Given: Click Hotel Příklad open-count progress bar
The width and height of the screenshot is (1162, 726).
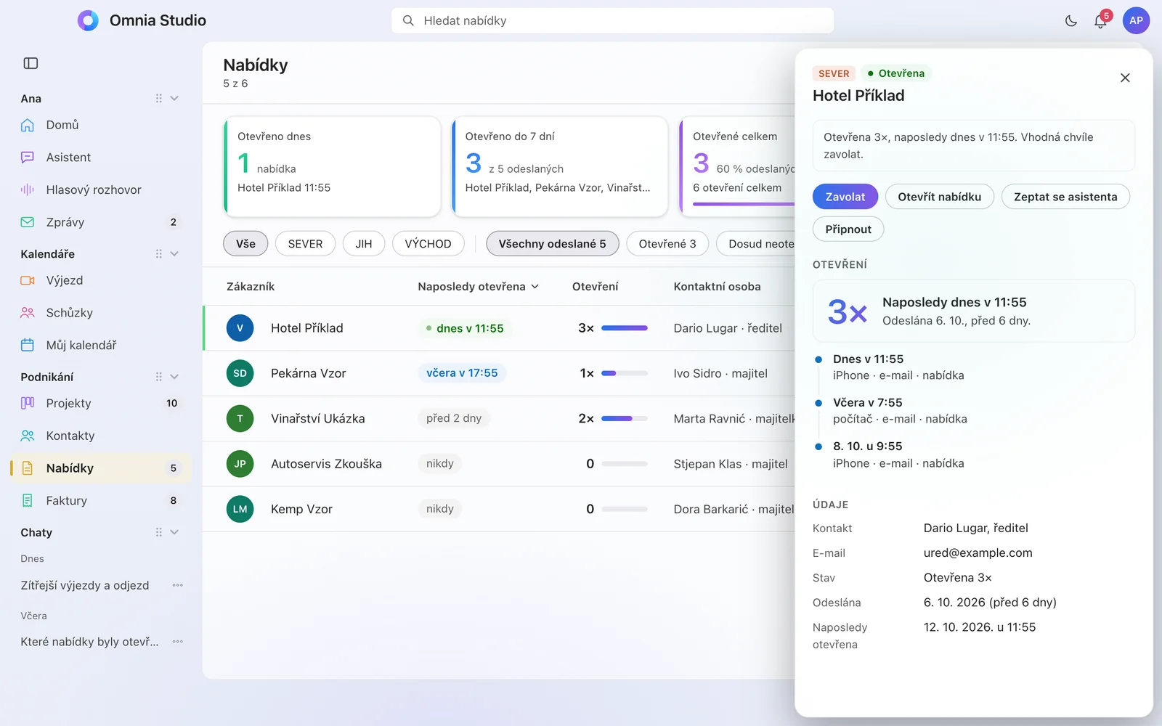Looking at the screenshot, I should (x=625, y=328).
